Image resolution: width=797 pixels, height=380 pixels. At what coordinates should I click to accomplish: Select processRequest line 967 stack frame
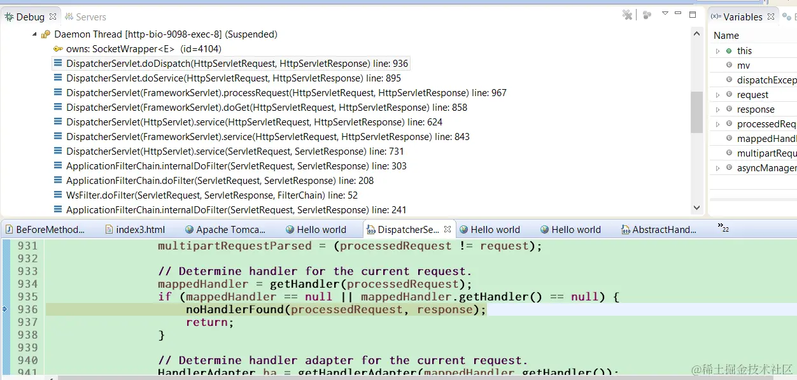pos(286,93)
